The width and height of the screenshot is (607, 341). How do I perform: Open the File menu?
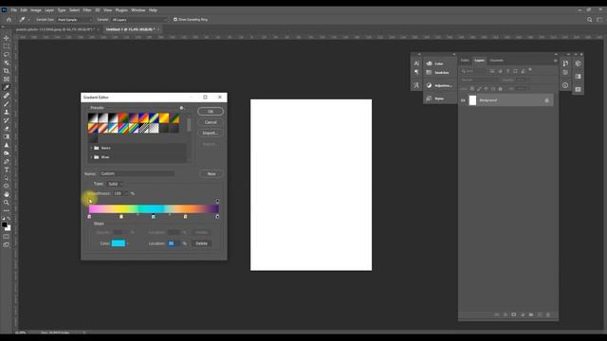pos(14,10)
